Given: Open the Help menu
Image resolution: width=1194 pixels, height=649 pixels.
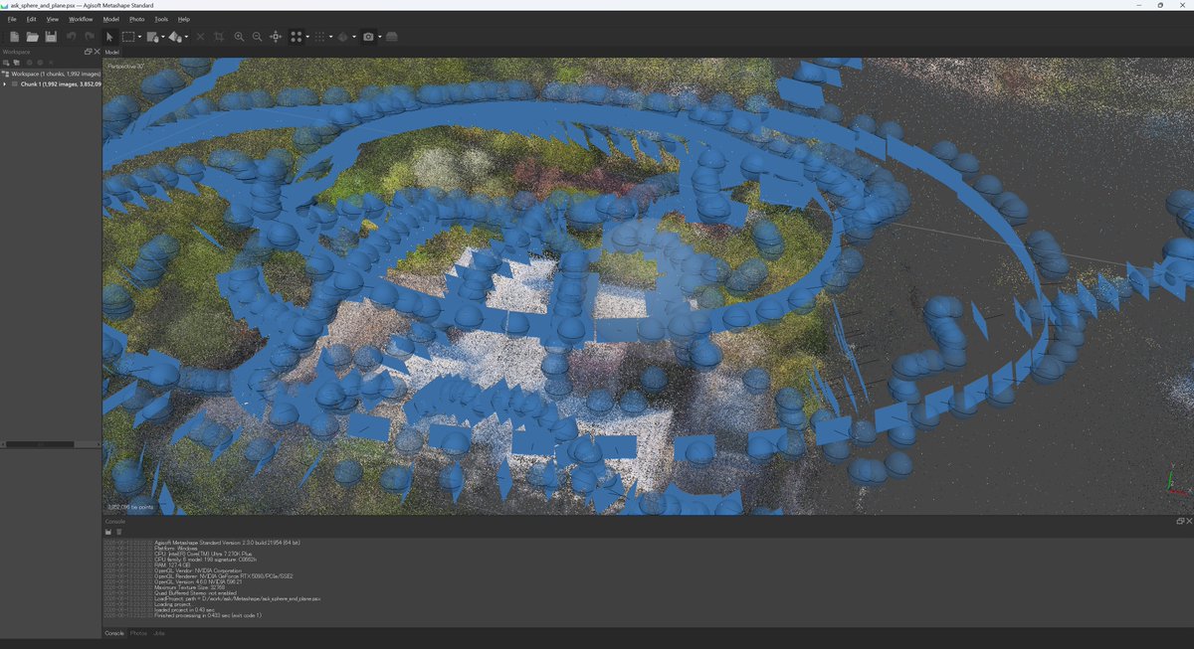Looking at the screenshot, I should 184,19.
